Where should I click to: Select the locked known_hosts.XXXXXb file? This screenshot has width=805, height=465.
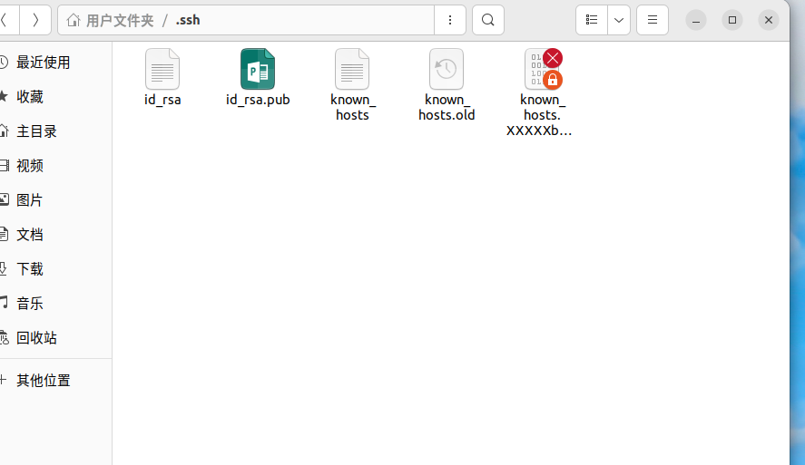coord(542,70)
